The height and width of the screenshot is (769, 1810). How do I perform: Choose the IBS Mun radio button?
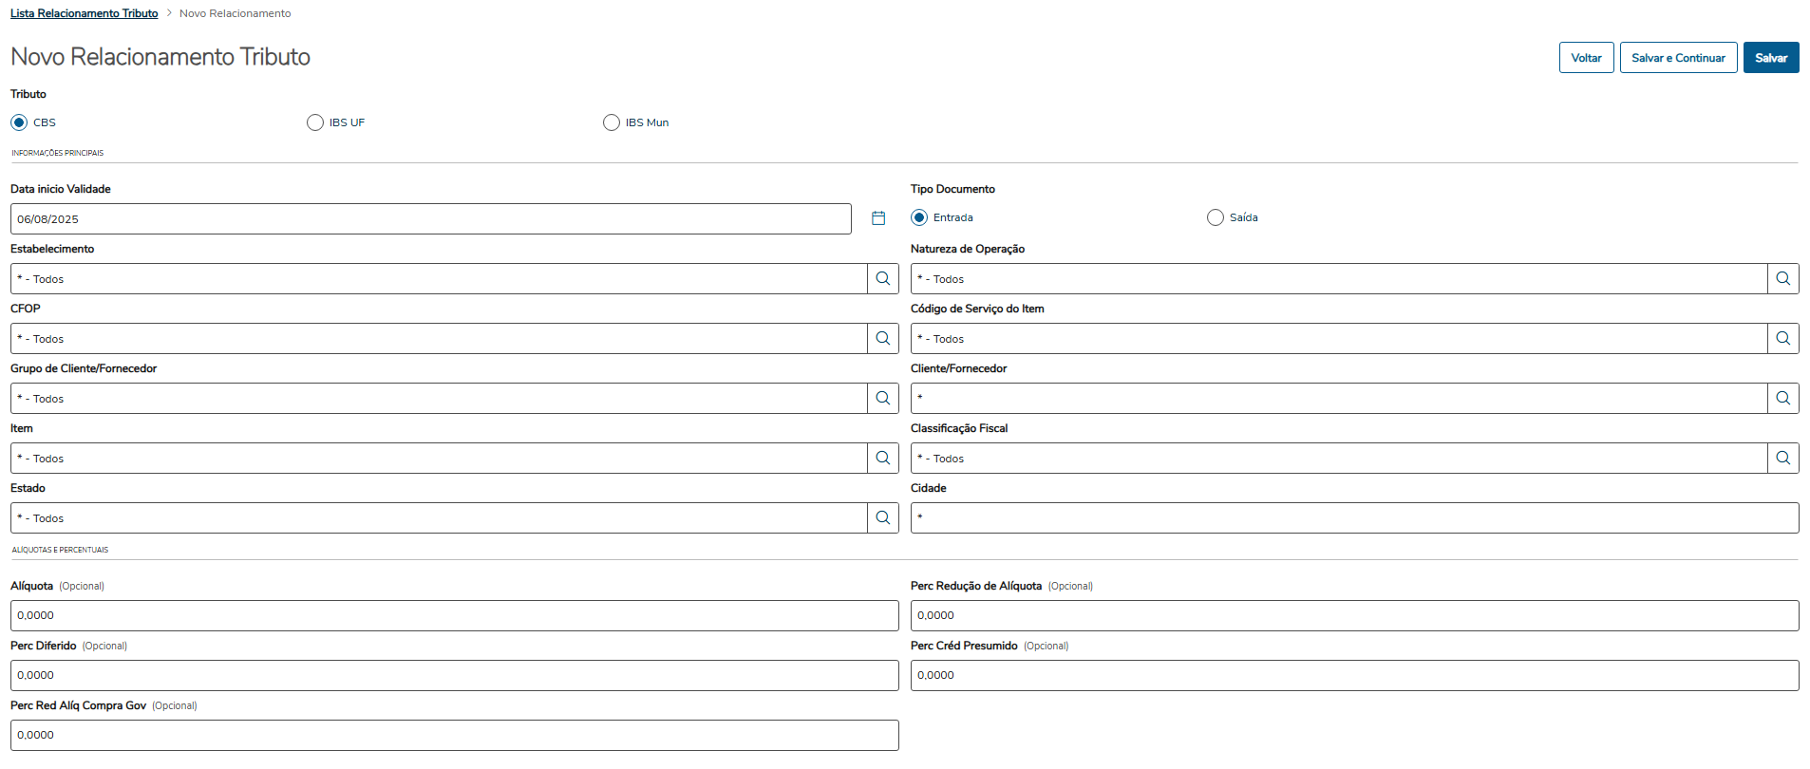click(612, 122)
